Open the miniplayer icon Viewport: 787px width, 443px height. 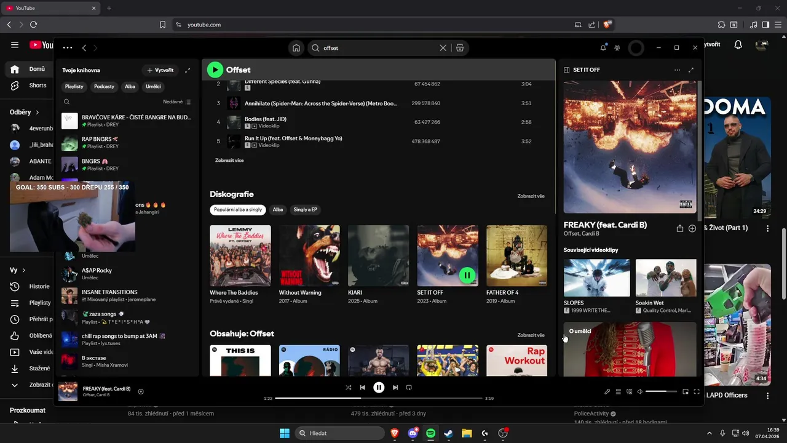click(686, 392)
